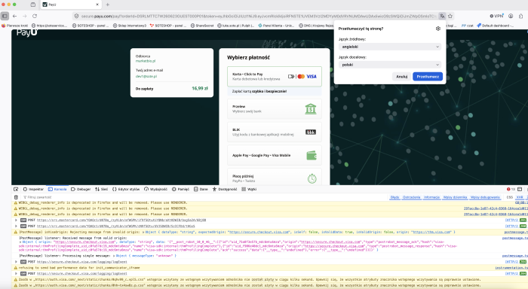This screenshot has height=289, width=528.
Task: Expand the messageType Object in Processing simple message
Action: tap(114, 256)
